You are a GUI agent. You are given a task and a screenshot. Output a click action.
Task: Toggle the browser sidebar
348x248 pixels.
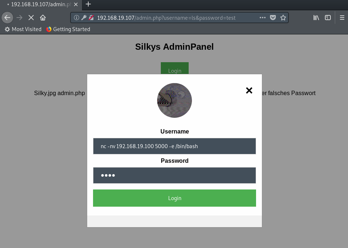328,18
